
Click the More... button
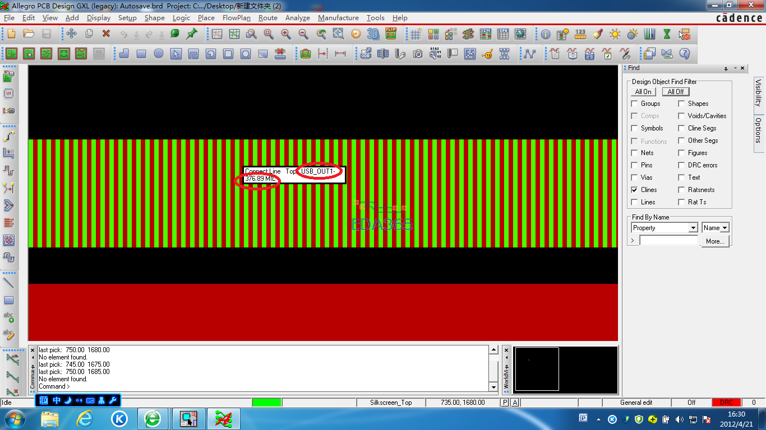pyautogui.click(x=715, y=241)
